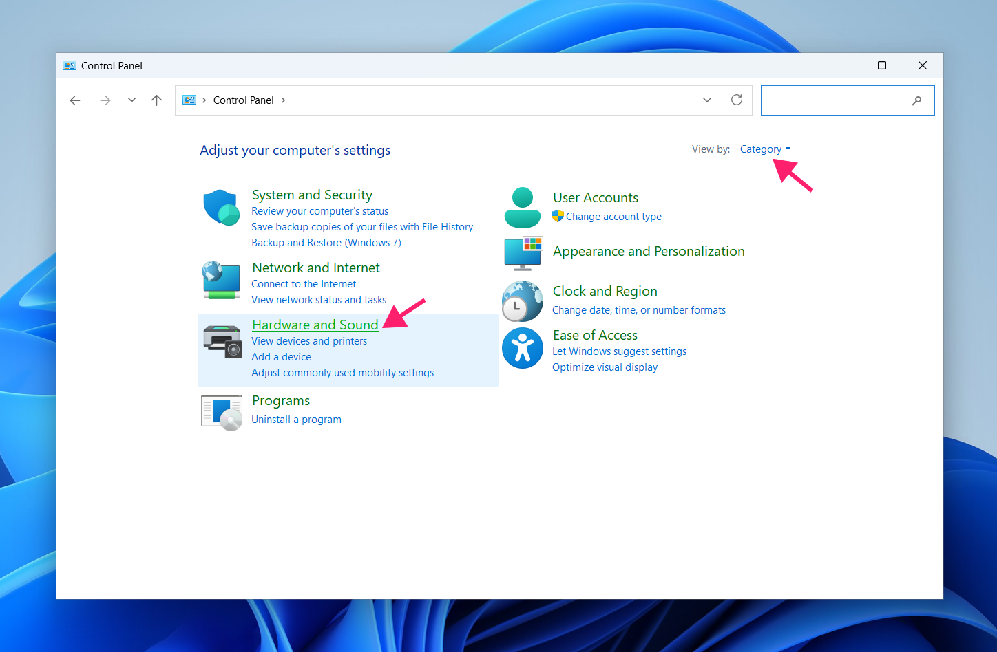This screenshot has width=997, height=652.
Task: Select Let Windows suggest settings
Action: [619, 351]
